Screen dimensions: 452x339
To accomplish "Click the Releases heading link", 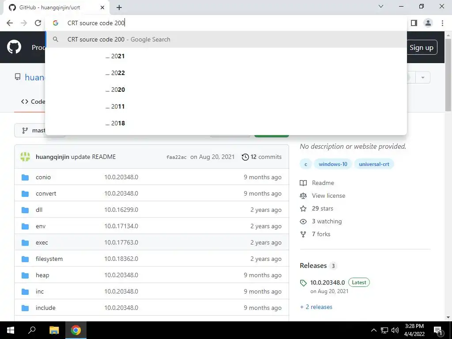I will coord(313,265).
